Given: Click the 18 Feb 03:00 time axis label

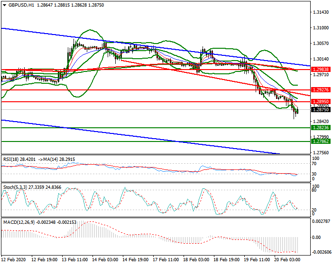Looking at the screenshot, I should pos(196,259).
